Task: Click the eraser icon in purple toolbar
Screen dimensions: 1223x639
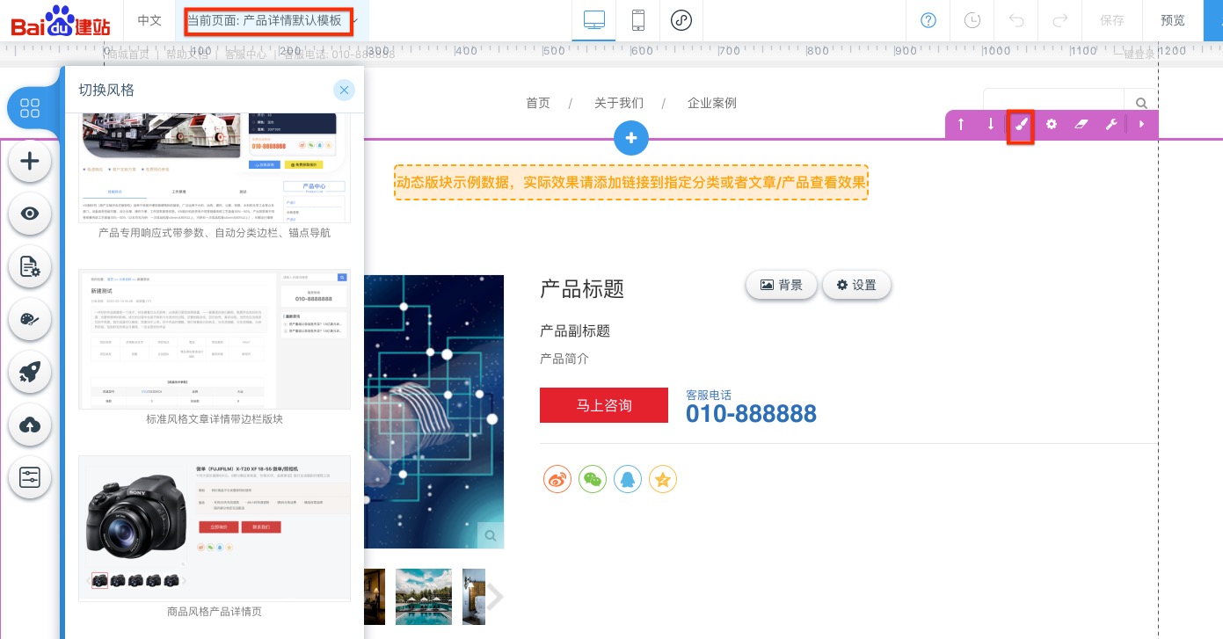Action: (1081, 125)
